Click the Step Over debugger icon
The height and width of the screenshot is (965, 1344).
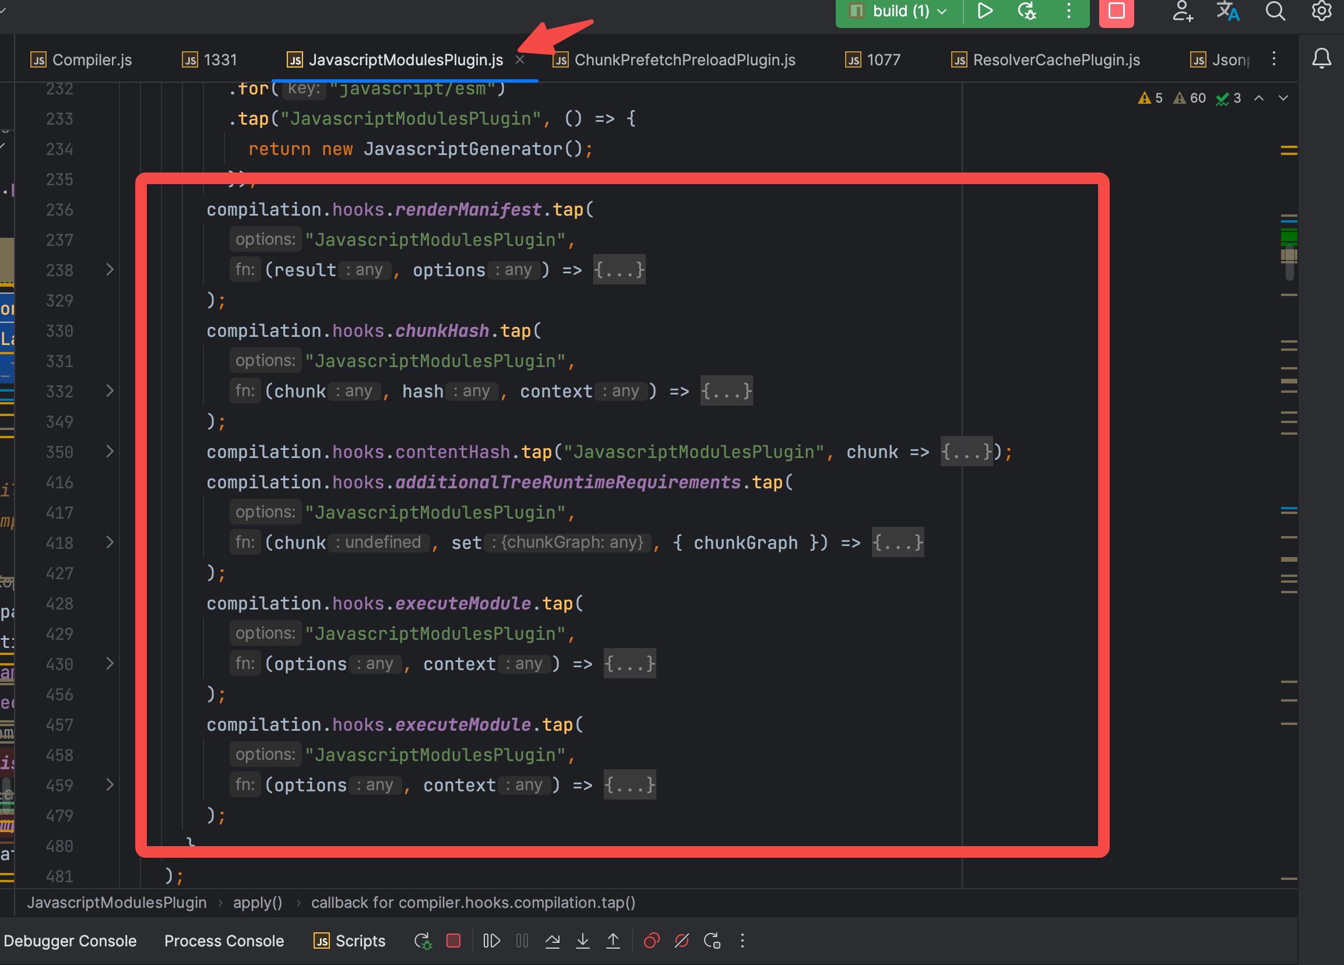pos(553,941)
